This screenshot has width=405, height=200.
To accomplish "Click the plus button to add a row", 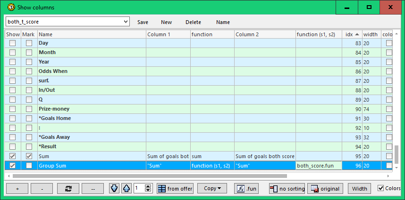I will [18, 188].
